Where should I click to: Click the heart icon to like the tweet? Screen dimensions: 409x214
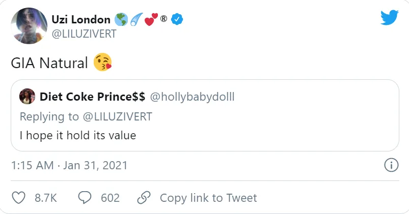pos(19,198)
